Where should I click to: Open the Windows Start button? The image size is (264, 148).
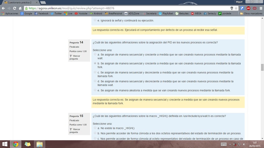click(5, 144)
